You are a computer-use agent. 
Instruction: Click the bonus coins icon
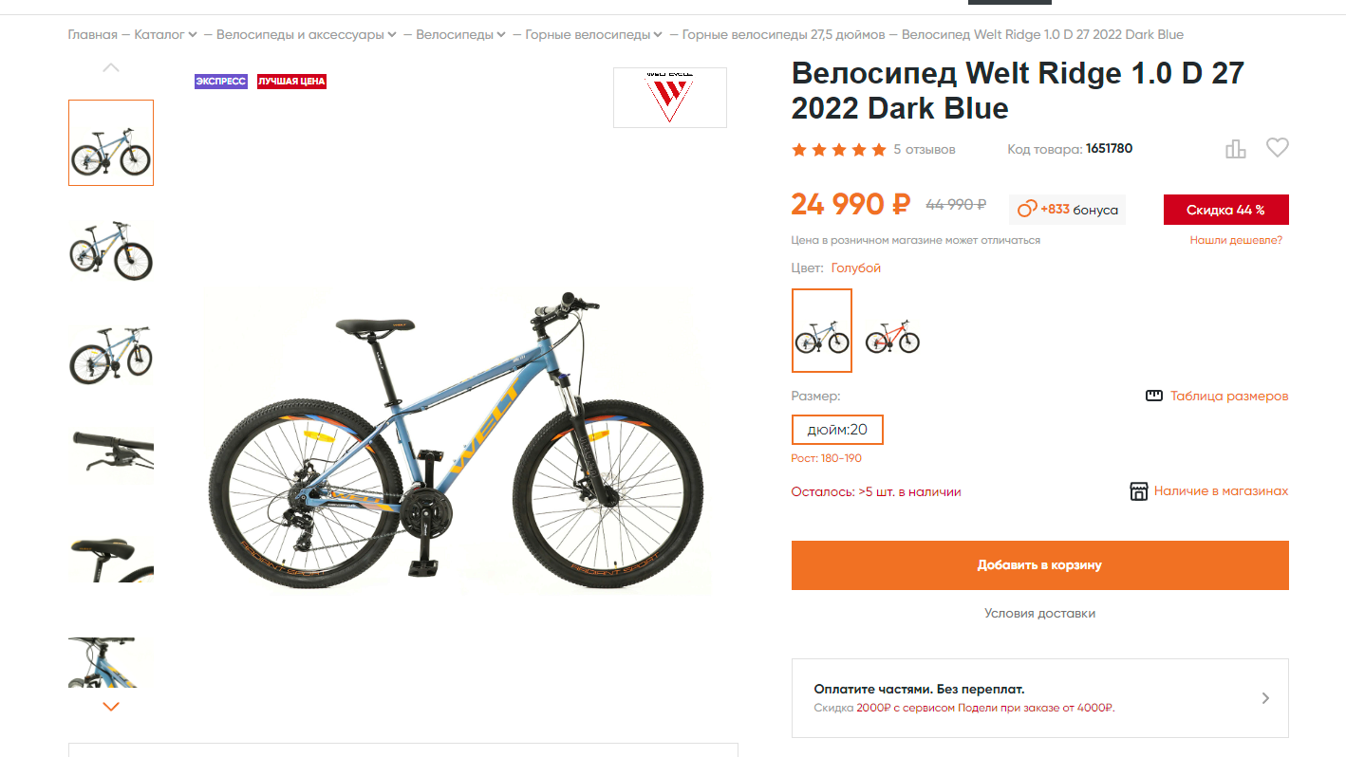point(1027,210)
